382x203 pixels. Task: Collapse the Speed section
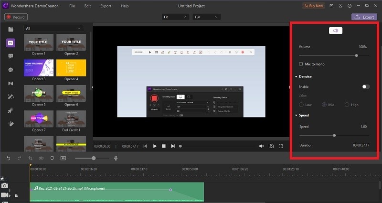pyautogui.click(x=296, y=115)
